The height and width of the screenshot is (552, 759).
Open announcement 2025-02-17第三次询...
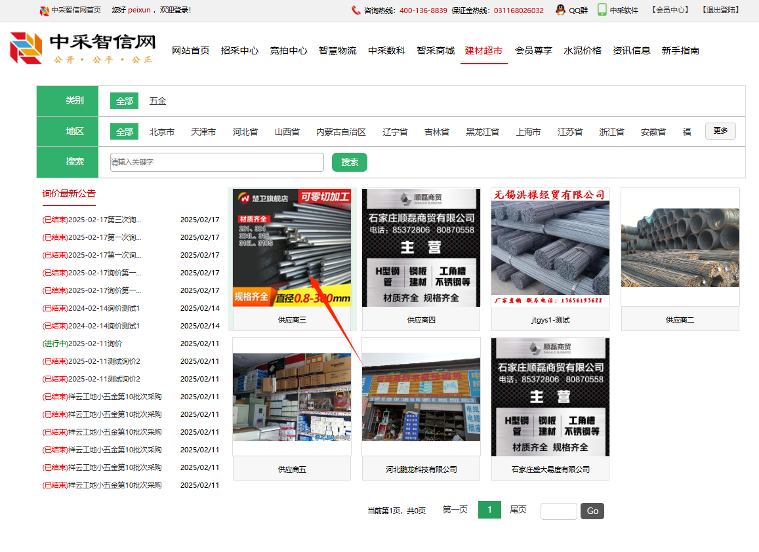coord(92,220)
